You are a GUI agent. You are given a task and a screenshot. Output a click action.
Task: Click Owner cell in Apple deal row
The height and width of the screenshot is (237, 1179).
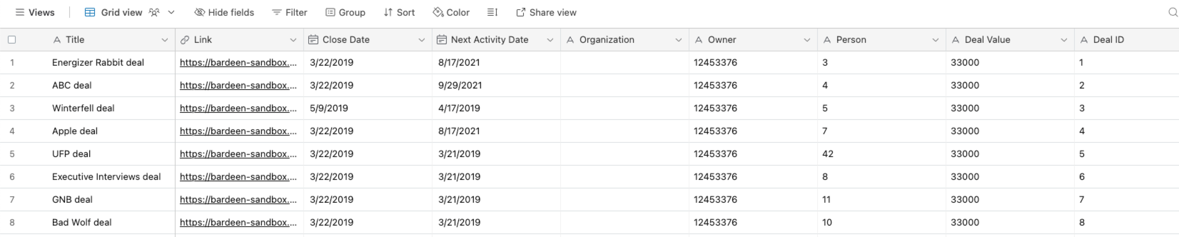753,131
